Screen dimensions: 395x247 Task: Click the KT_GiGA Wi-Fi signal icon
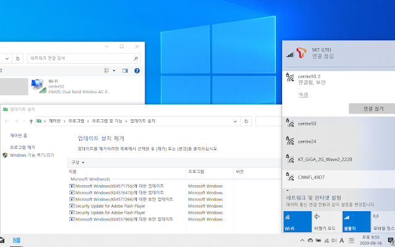coord(290,159)
